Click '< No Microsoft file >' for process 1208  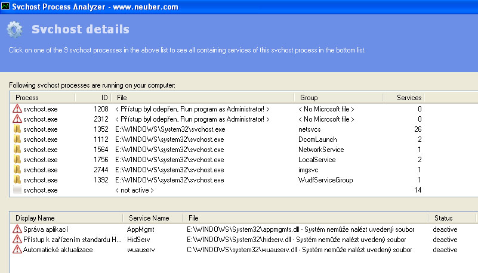click(x=326, y=109)
